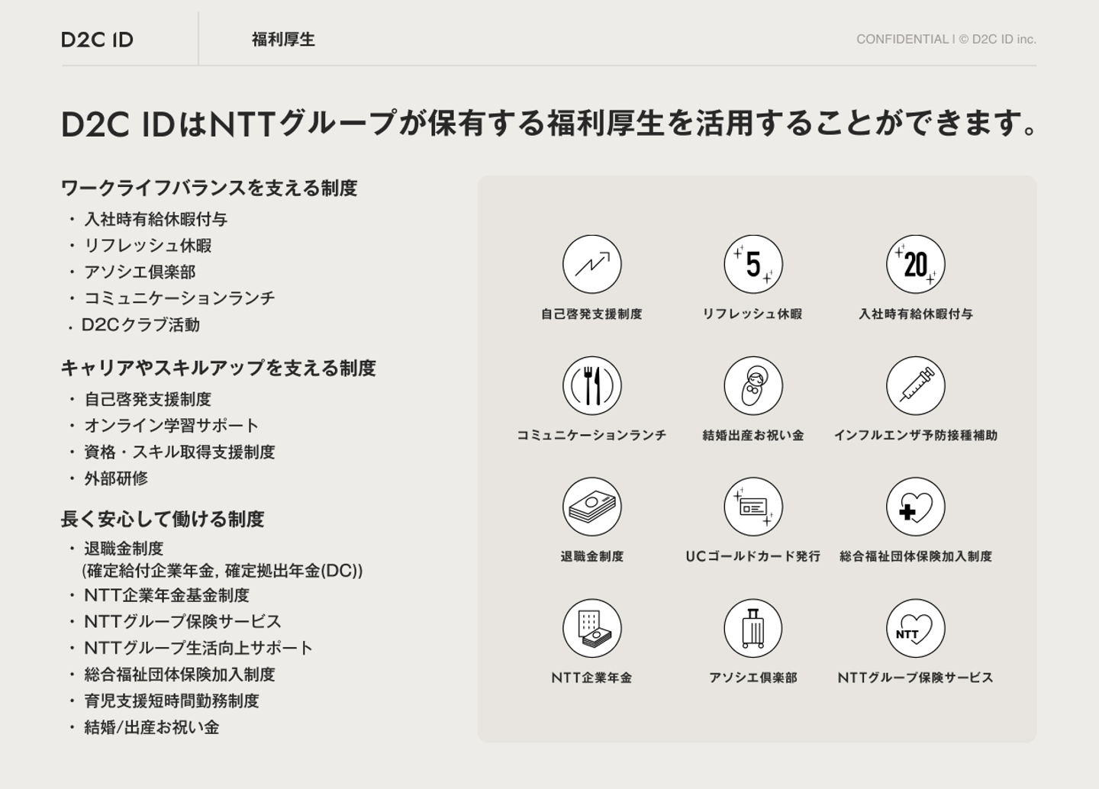This screenshot has height=789, width=1099.
Task: Click the rising arrow icon for 自己啓発支援制度
Action: (x=591, y=264)
